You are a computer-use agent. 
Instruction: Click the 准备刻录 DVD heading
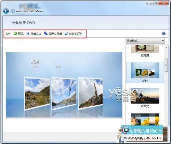23,23
